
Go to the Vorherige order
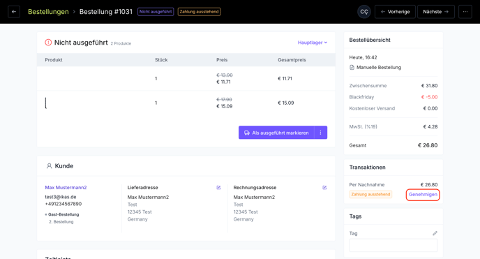395,12
